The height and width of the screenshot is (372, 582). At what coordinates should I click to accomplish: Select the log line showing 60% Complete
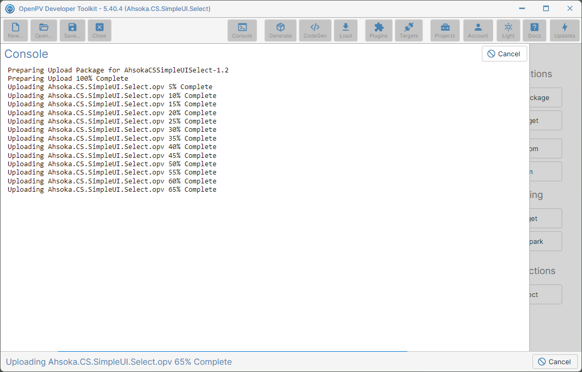click(112, 181)
